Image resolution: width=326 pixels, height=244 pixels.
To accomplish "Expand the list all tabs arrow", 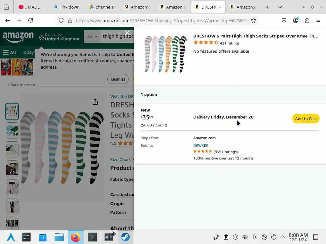I will pos(280,7).
